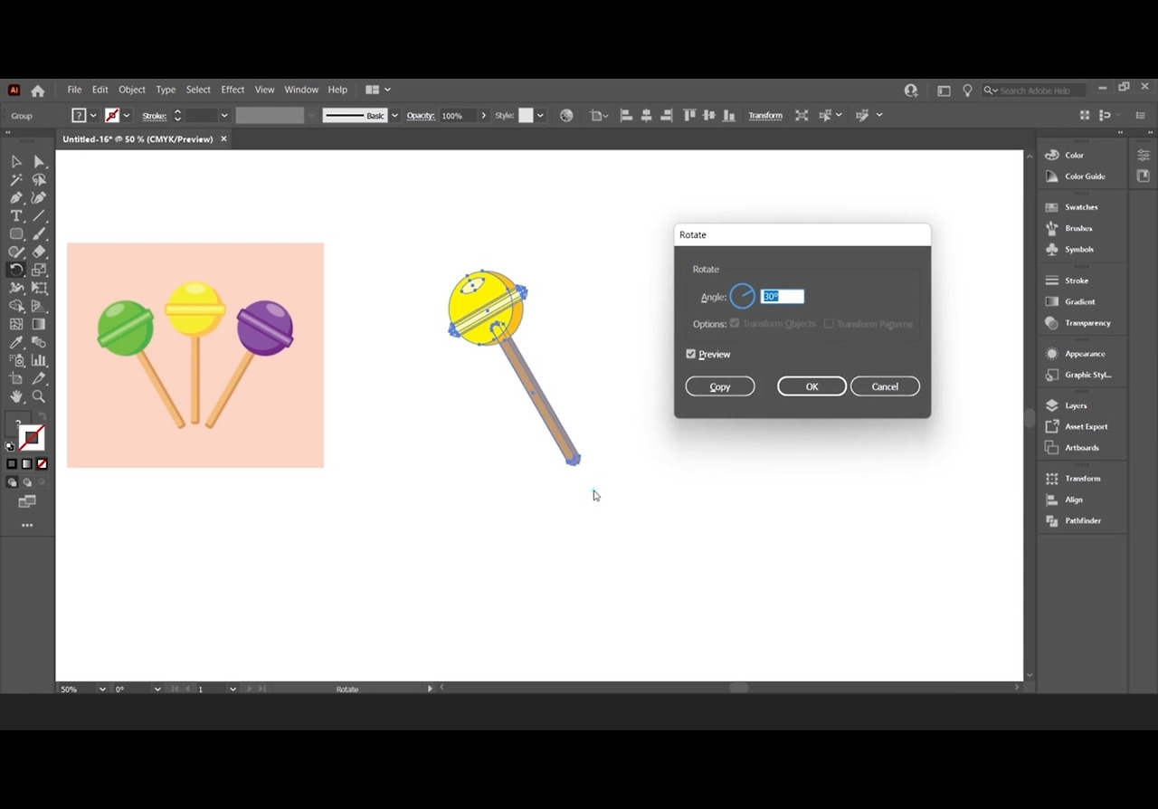Image resolution: width=1158 pixels, height=809 pixels.
Task: Pick the Eyedropper tool
Action: click(x=16, y=342)
